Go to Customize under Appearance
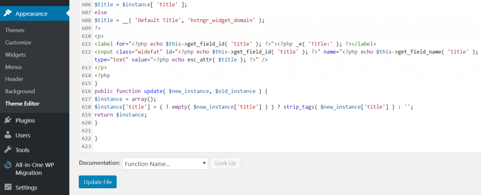The width and height of the screenshot is (481, 195). pyautogui.click(x=18, y=42)
